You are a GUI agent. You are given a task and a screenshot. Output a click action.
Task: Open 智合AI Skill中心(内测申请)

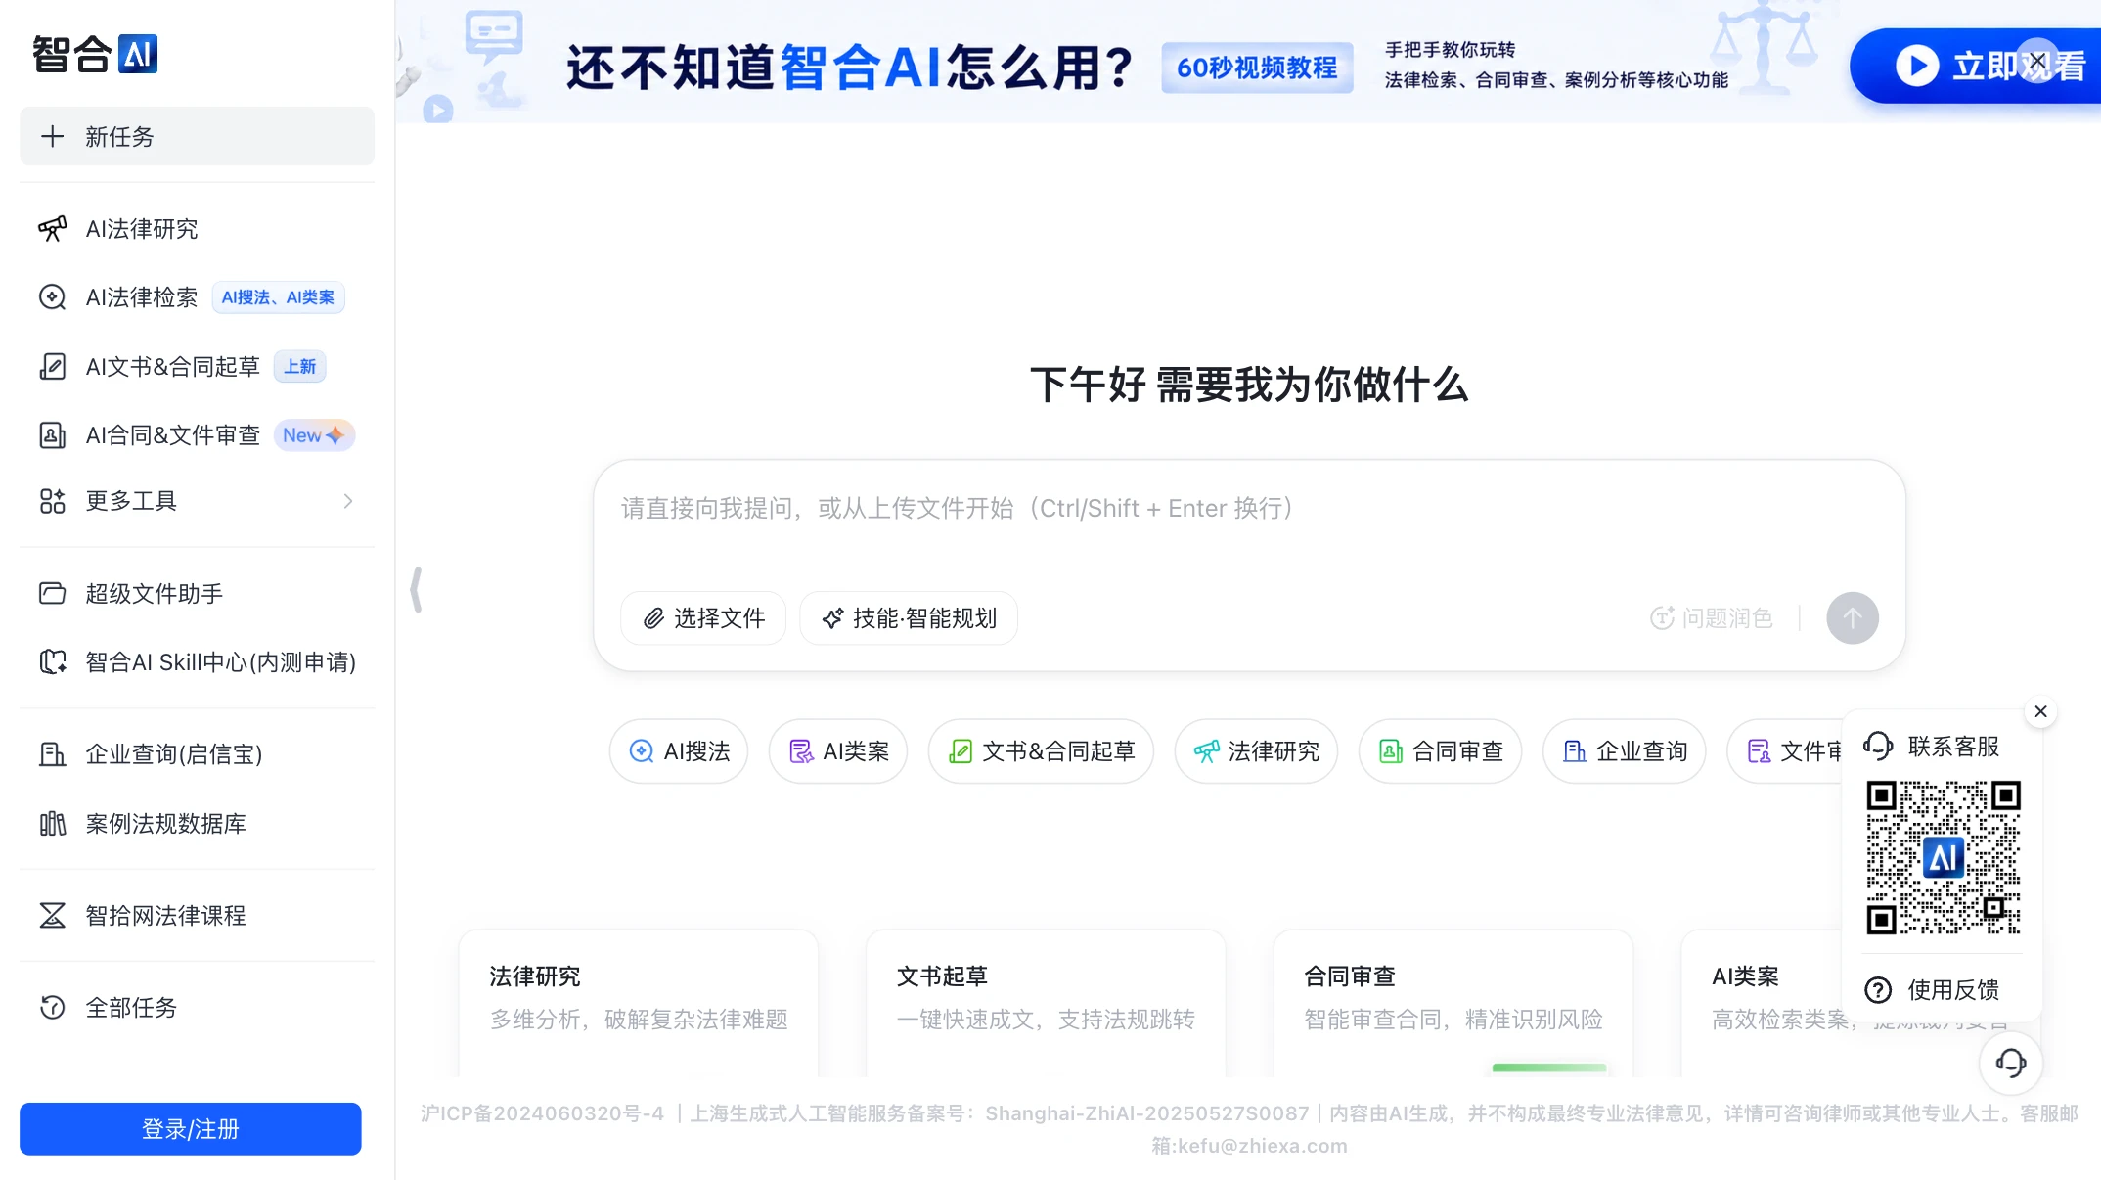[197, 662]
